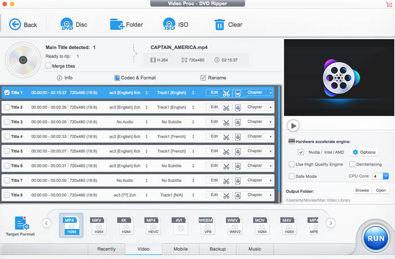Change audio track for Title 6
Screen dimensions: 395x259
147,166
